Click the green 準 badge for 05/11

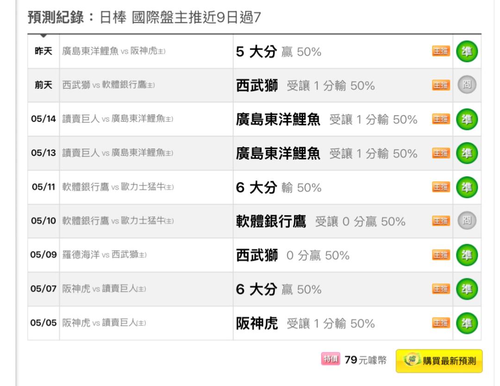467,187
